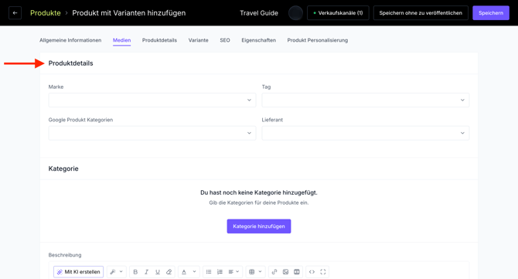518x279 pixels.
Task: Insert a bulleted list
Action: click(209, 272)
